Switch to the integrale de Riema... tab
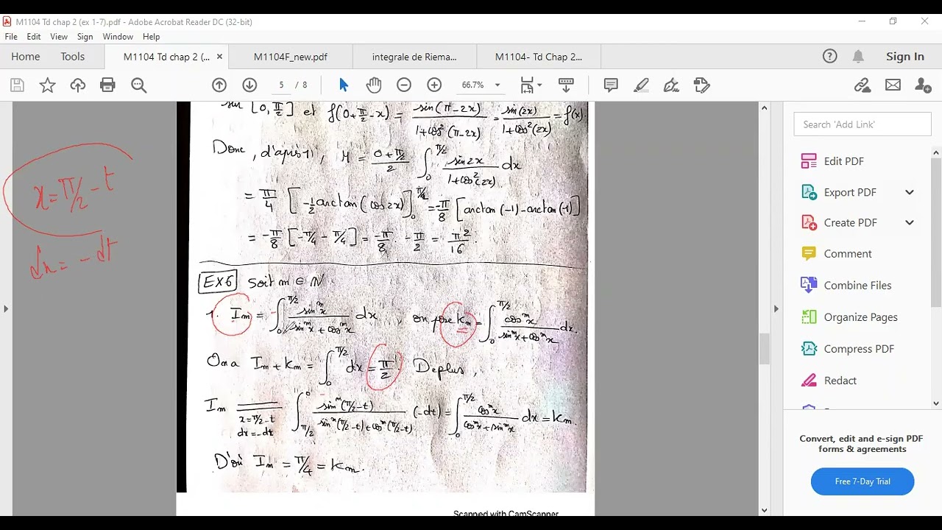942x530 pixels. [x=414, y=56]
